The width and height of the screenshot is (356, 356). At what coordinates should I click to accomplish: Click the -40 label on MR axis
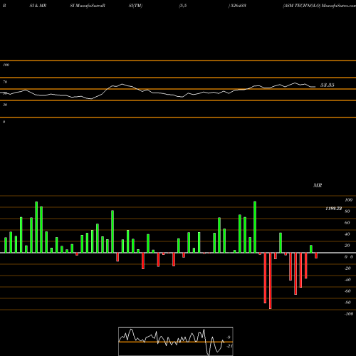pos(347,280)
